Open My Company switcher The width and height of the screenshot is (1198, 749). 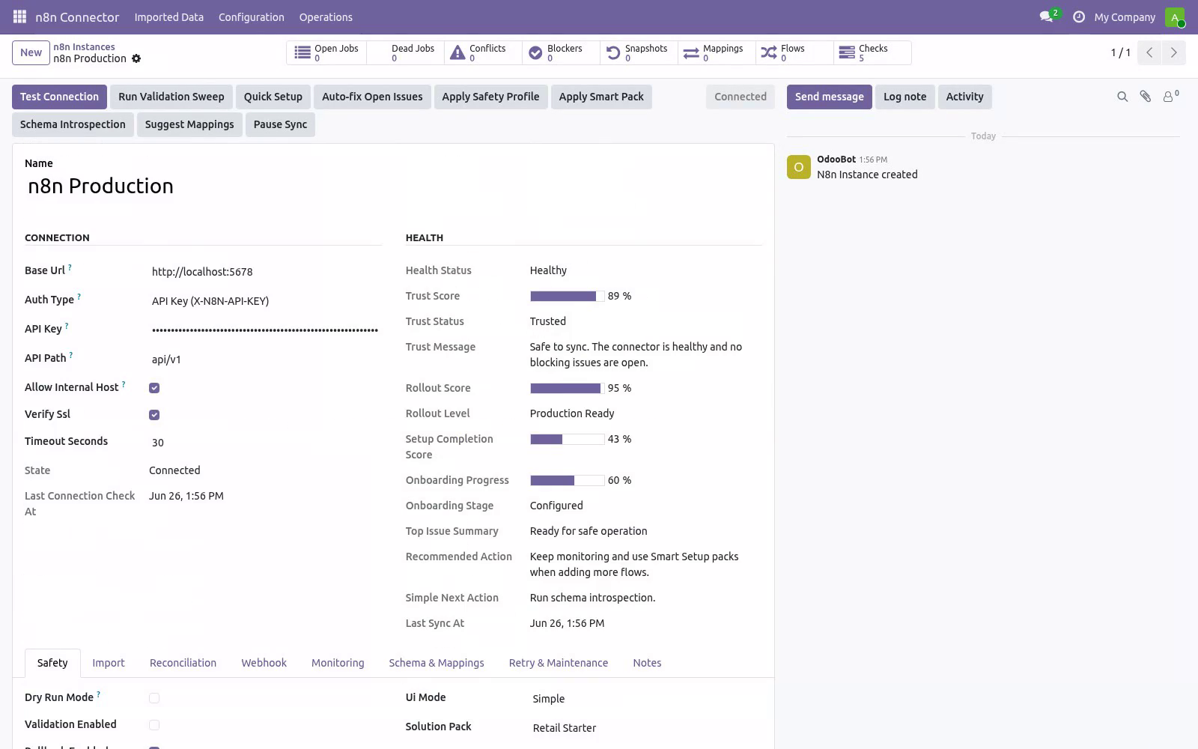point(1125,17)
